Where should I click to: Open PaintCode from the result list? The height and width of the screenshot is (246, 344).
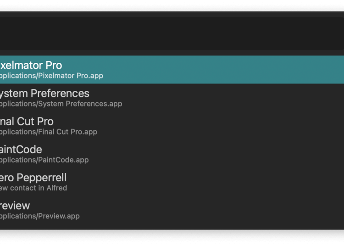(21, 150)
